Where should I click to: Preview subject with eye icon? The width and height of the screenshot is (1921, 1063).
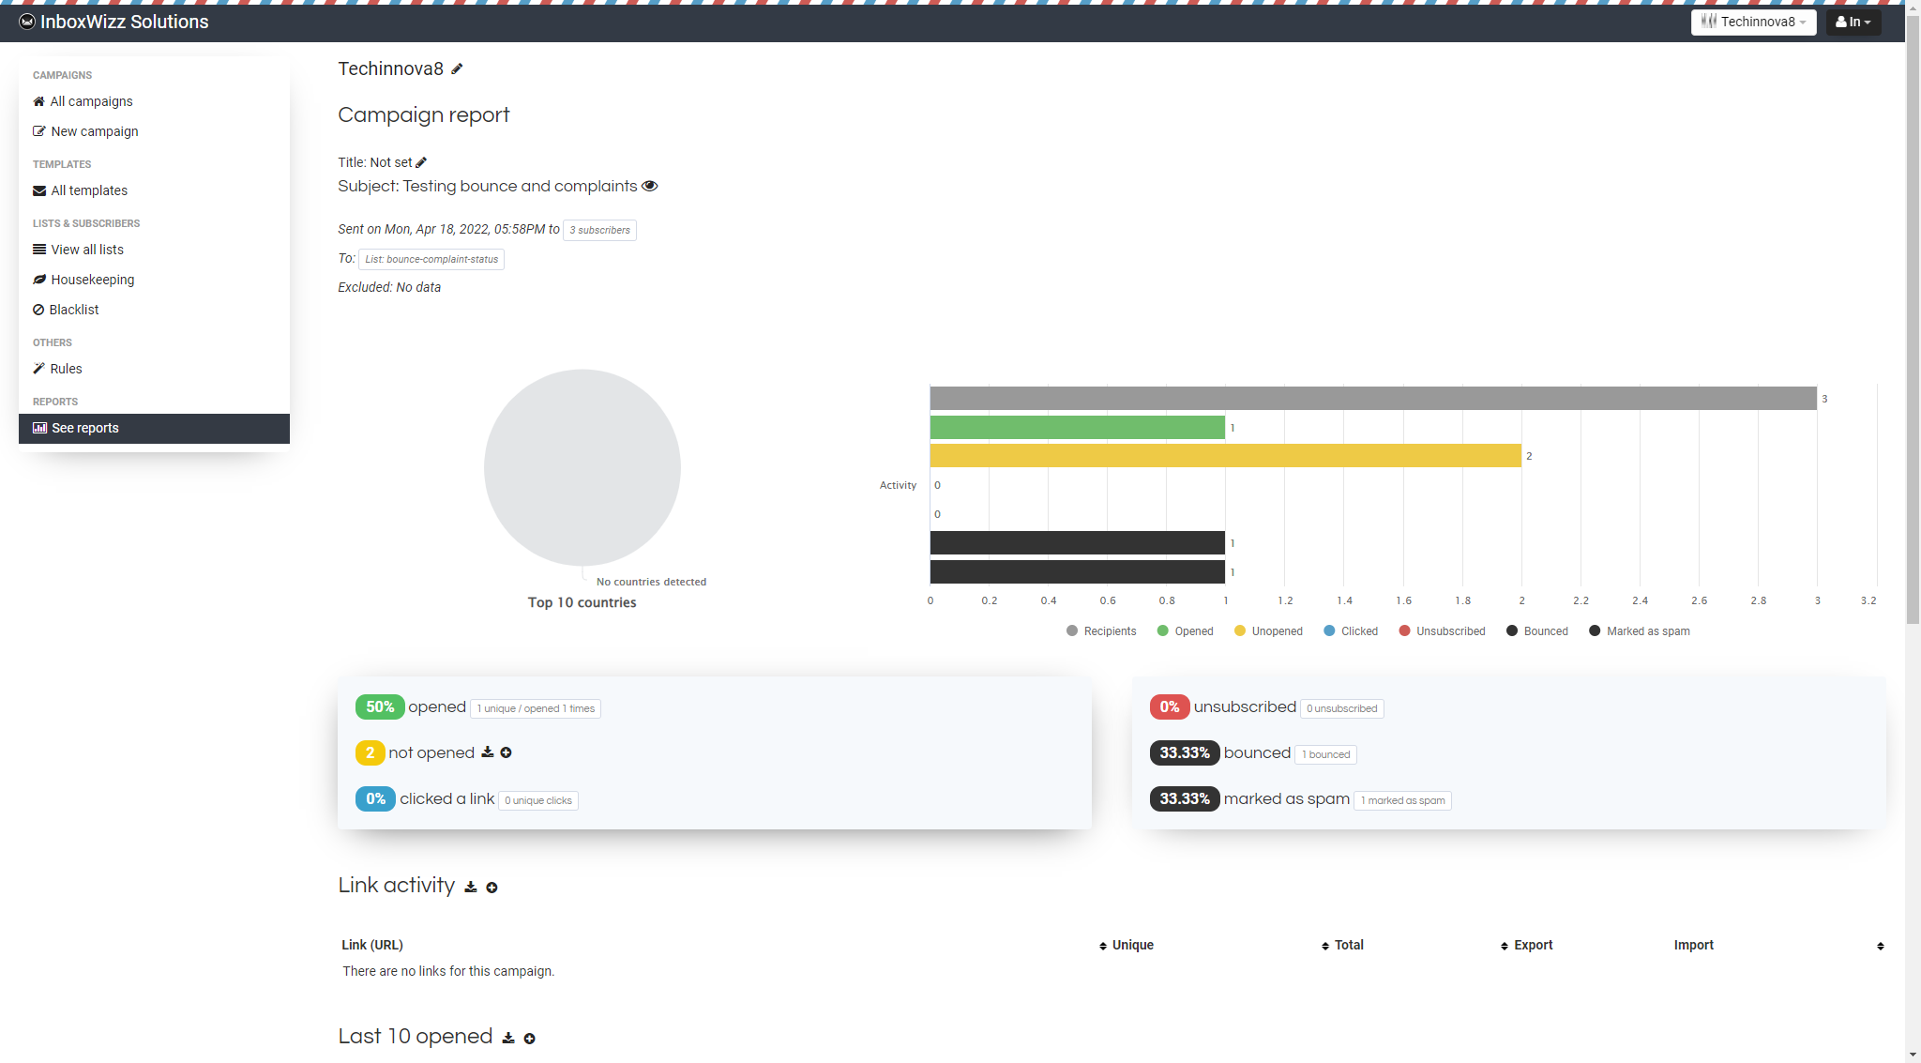pyautogui.click(x=649, y=186)
